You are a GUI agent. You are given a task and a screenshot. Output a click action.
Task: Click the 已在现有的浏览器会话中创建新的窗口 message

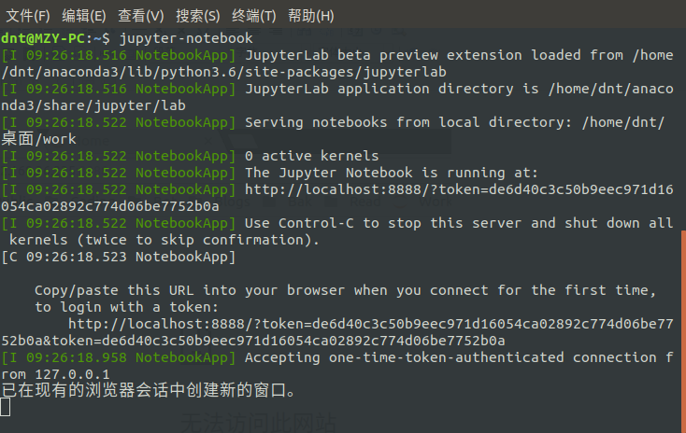(x=148, y=390)
